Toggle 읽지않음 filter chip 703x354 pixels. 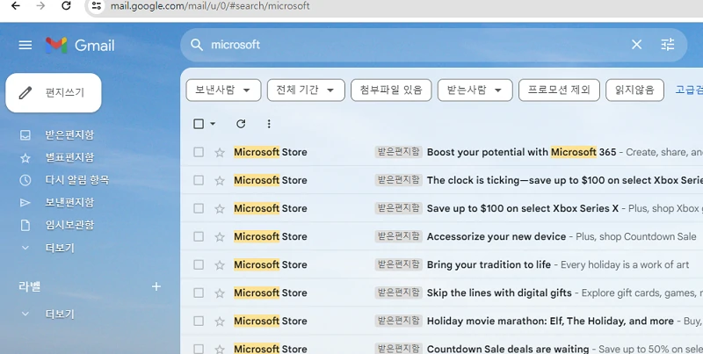(x=634, y=90)
